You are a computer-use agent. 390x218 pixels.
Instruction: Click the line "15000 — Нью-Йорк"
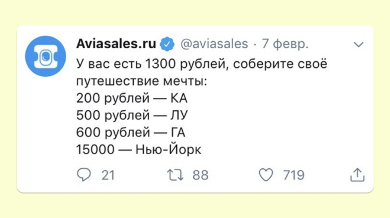click(139, 150)
